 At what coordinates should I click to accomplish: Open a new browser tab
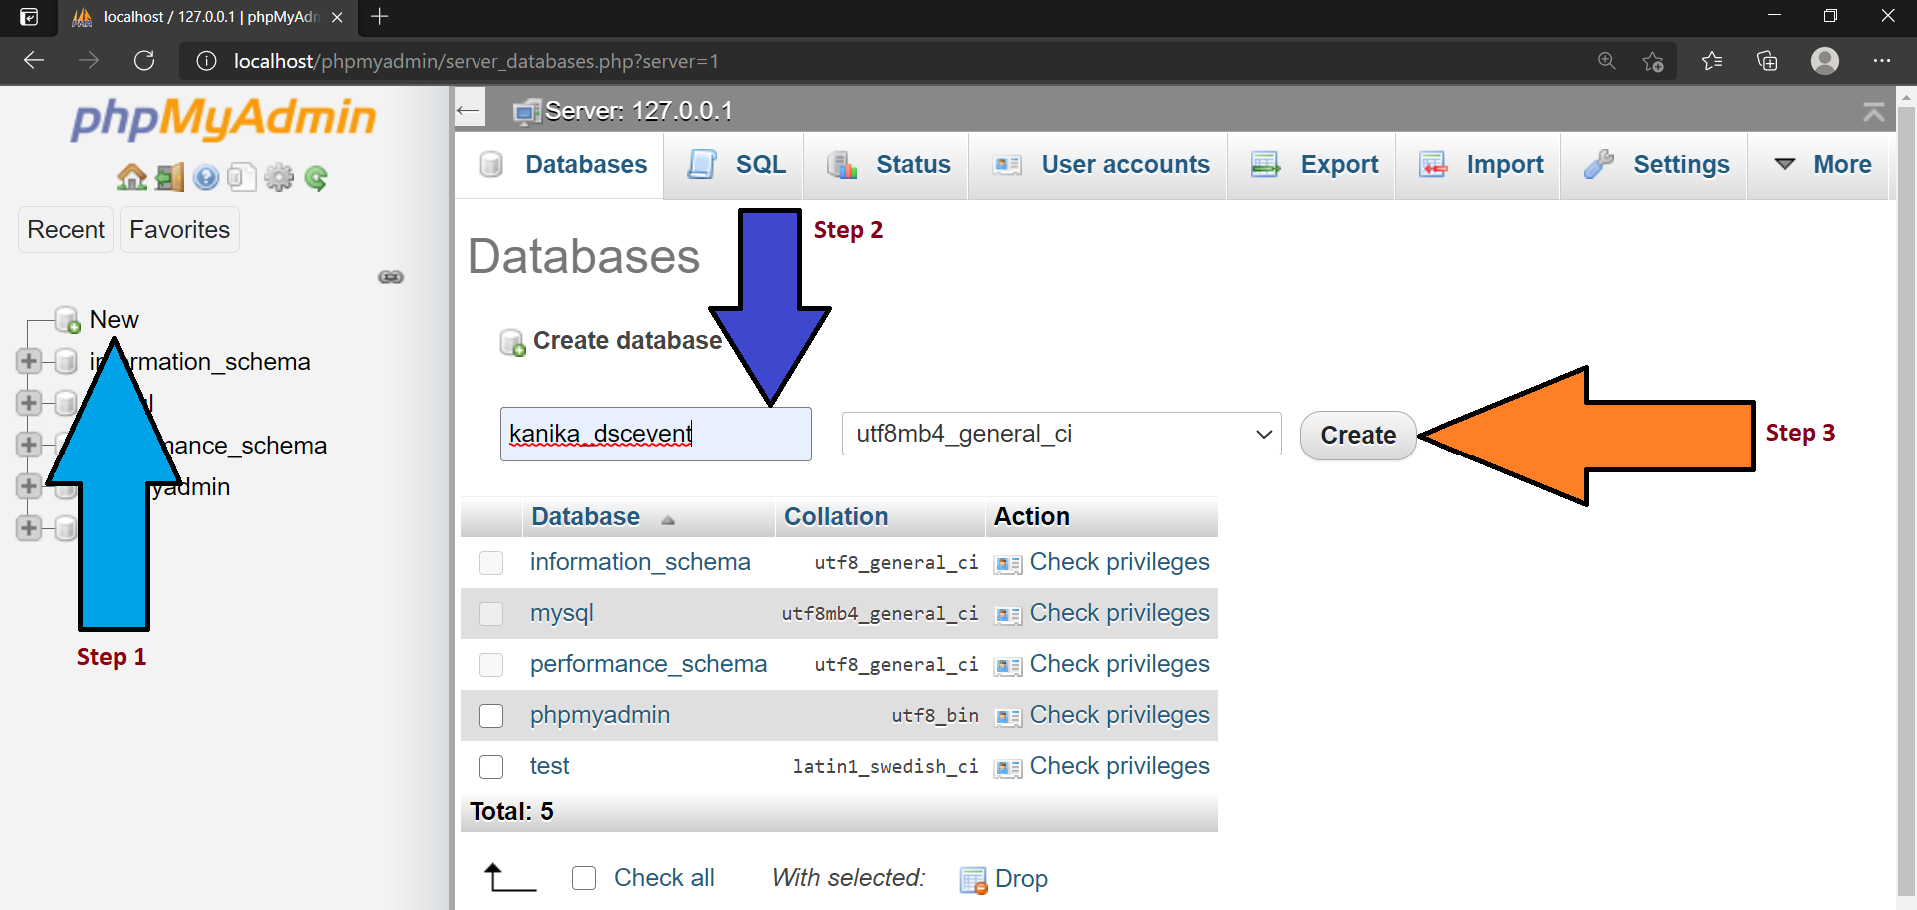pyautogui.click(x=380, y=17)
